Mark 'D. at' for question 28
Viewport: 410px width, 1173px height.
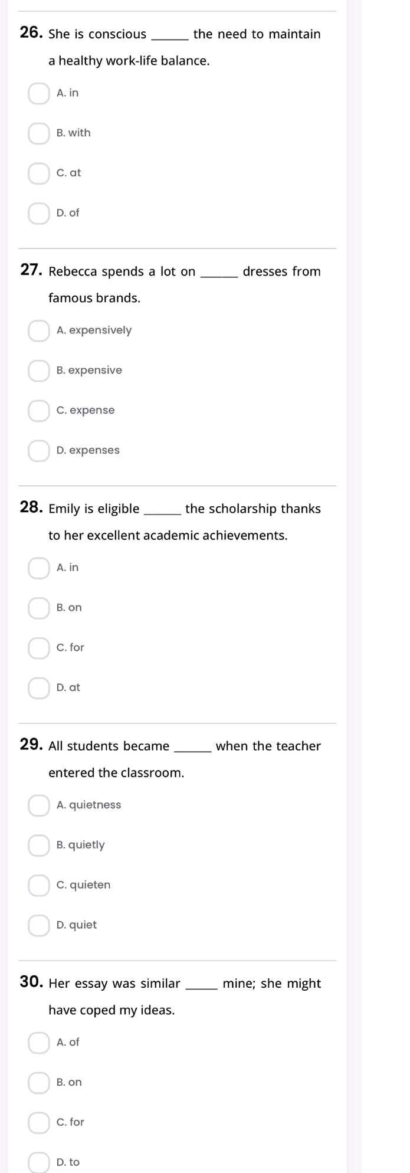coord(39,688)
